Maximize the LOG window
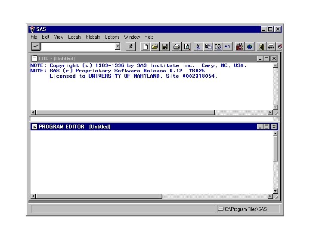Screen dimensions: 310x232 [267, 58]
